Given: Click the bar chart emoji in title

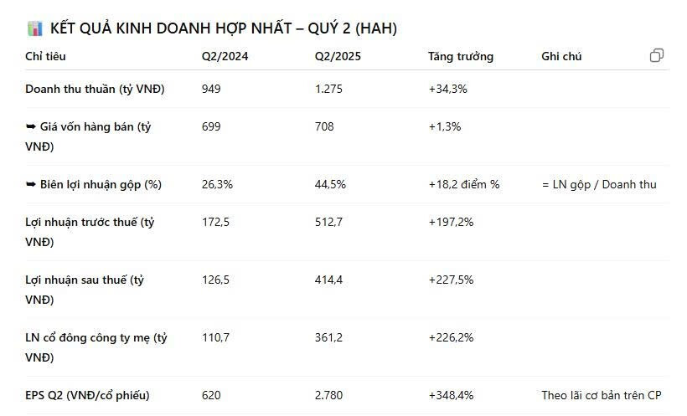Looking at the screenshot, I should 35,28.
